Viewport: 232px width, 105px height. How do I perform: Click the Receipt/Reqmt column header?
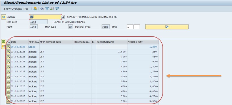[112, 42]
